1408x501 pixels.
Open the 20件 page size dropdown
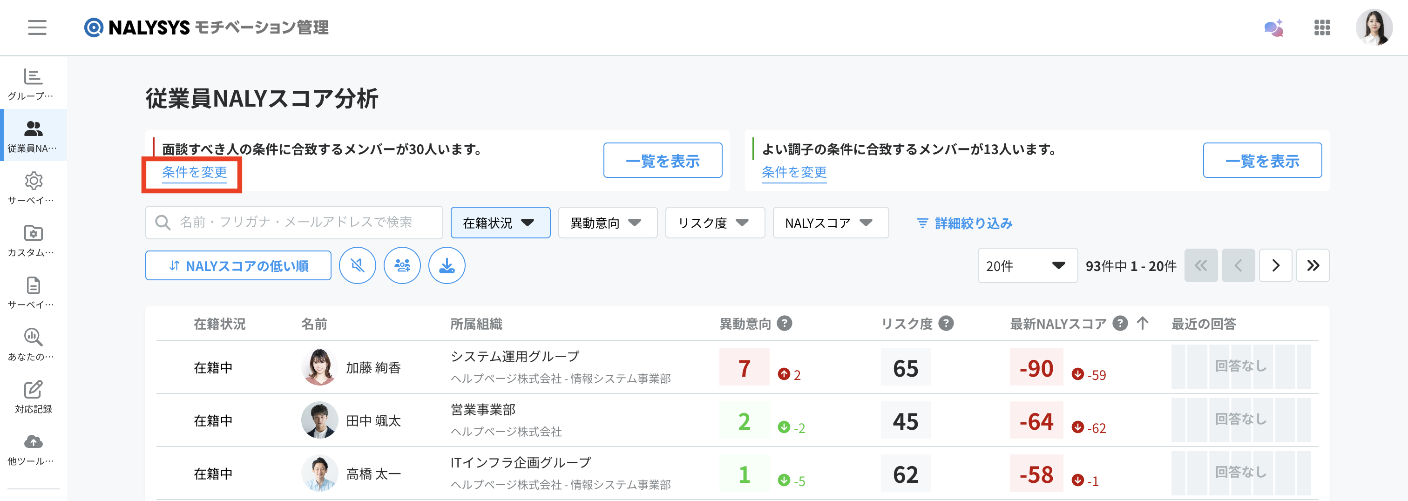click(x=1028, y=265)
